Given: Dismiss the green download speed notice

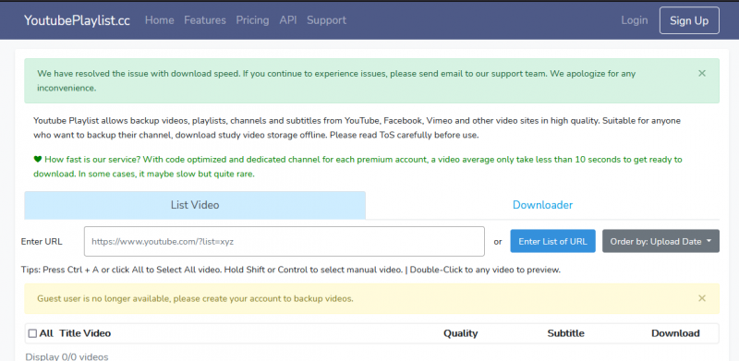Looking at the screenshot, I should tap(702, 74).
